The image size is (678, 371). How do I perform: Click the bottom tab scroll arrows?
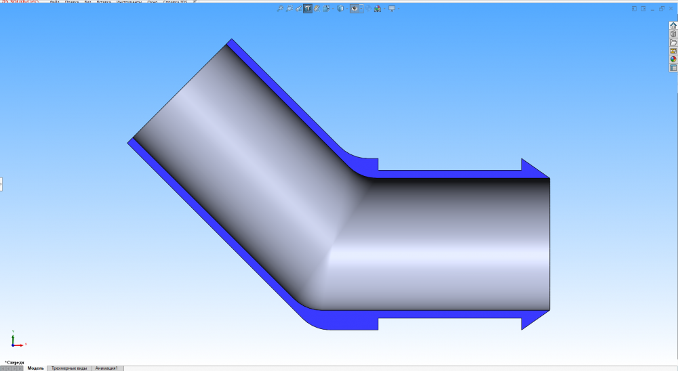pyautogui.click(x=12, y=368)
